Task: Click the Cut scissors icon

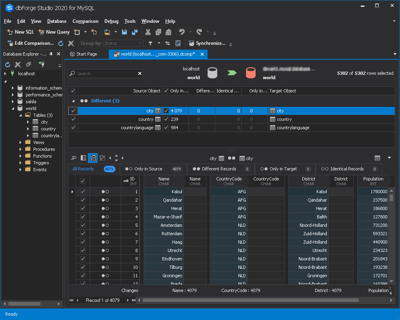Action: (x=148, y=32)
